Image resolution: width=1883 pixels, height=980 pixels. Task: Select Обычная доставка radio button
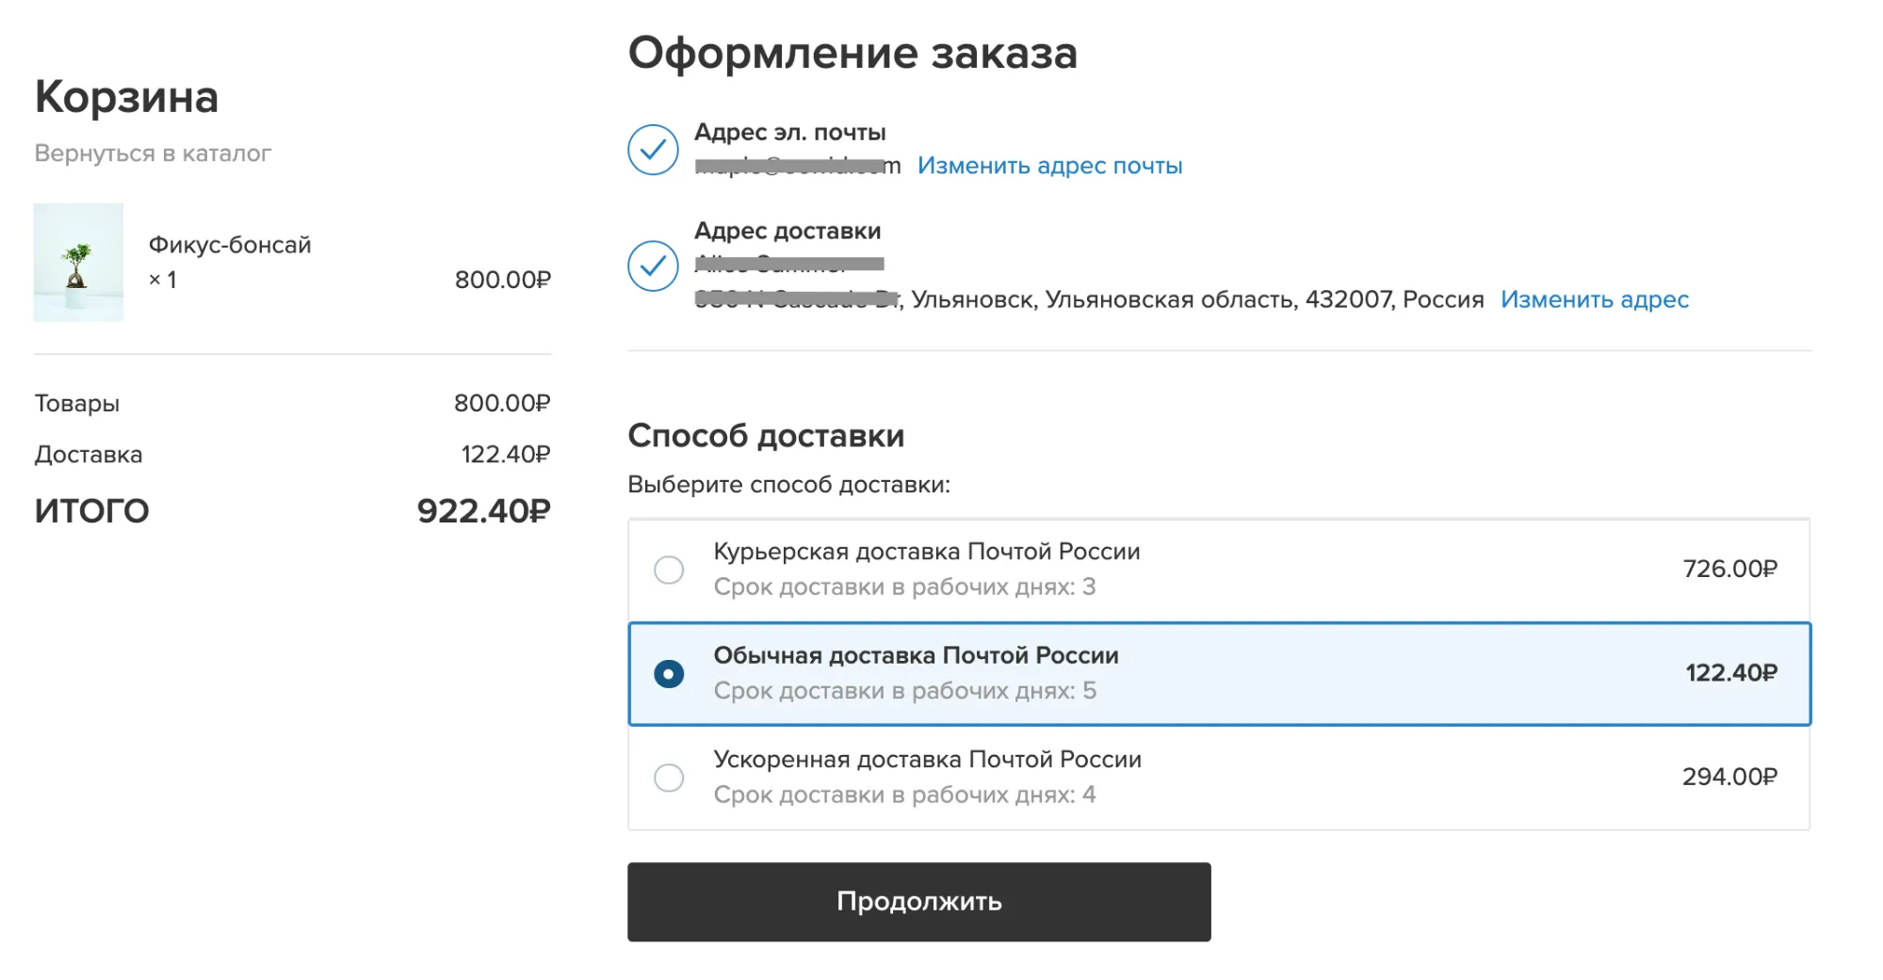tap(669, 674)
